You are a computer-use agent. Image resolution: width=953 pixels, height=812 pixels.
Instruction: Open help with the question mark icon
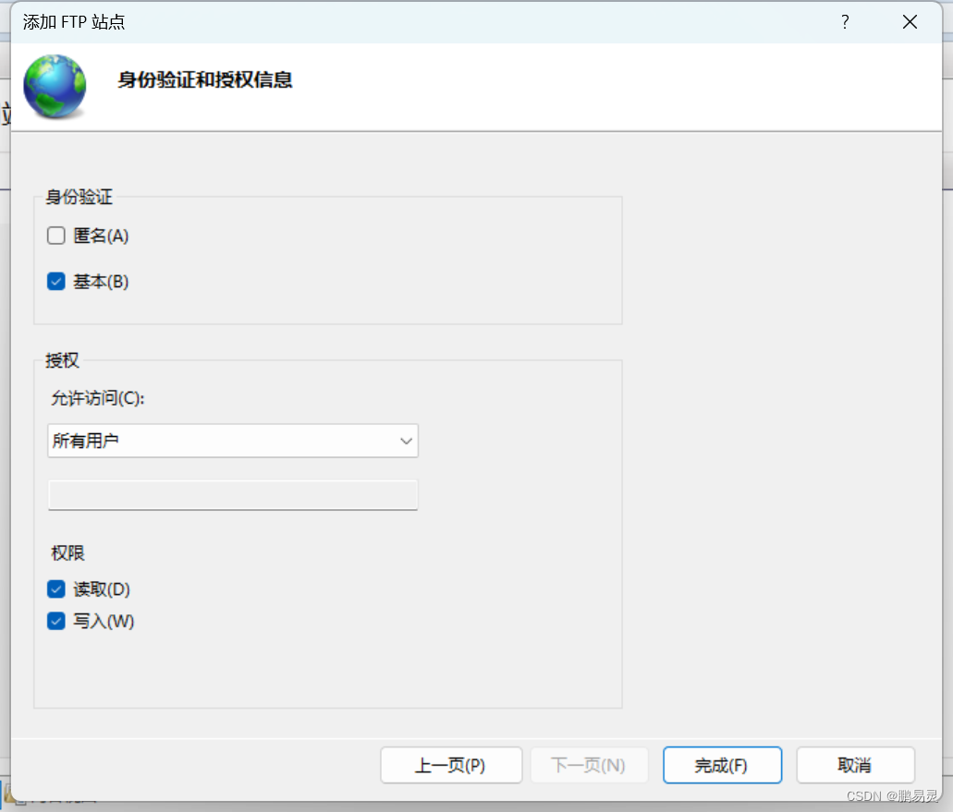click(x=844, y=21)
